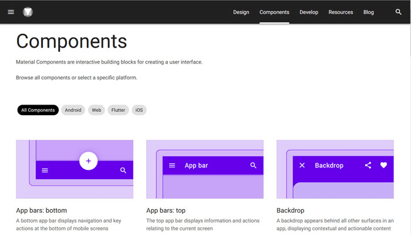Filter components by Flutter
Screen dimensions: 411x235
tap(118, 110)
